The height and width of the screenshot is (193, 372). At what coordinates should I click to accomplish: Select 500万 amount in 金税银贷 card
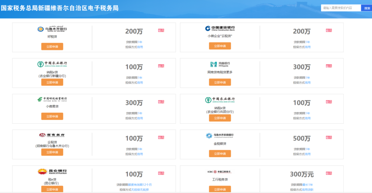[302, 139]
